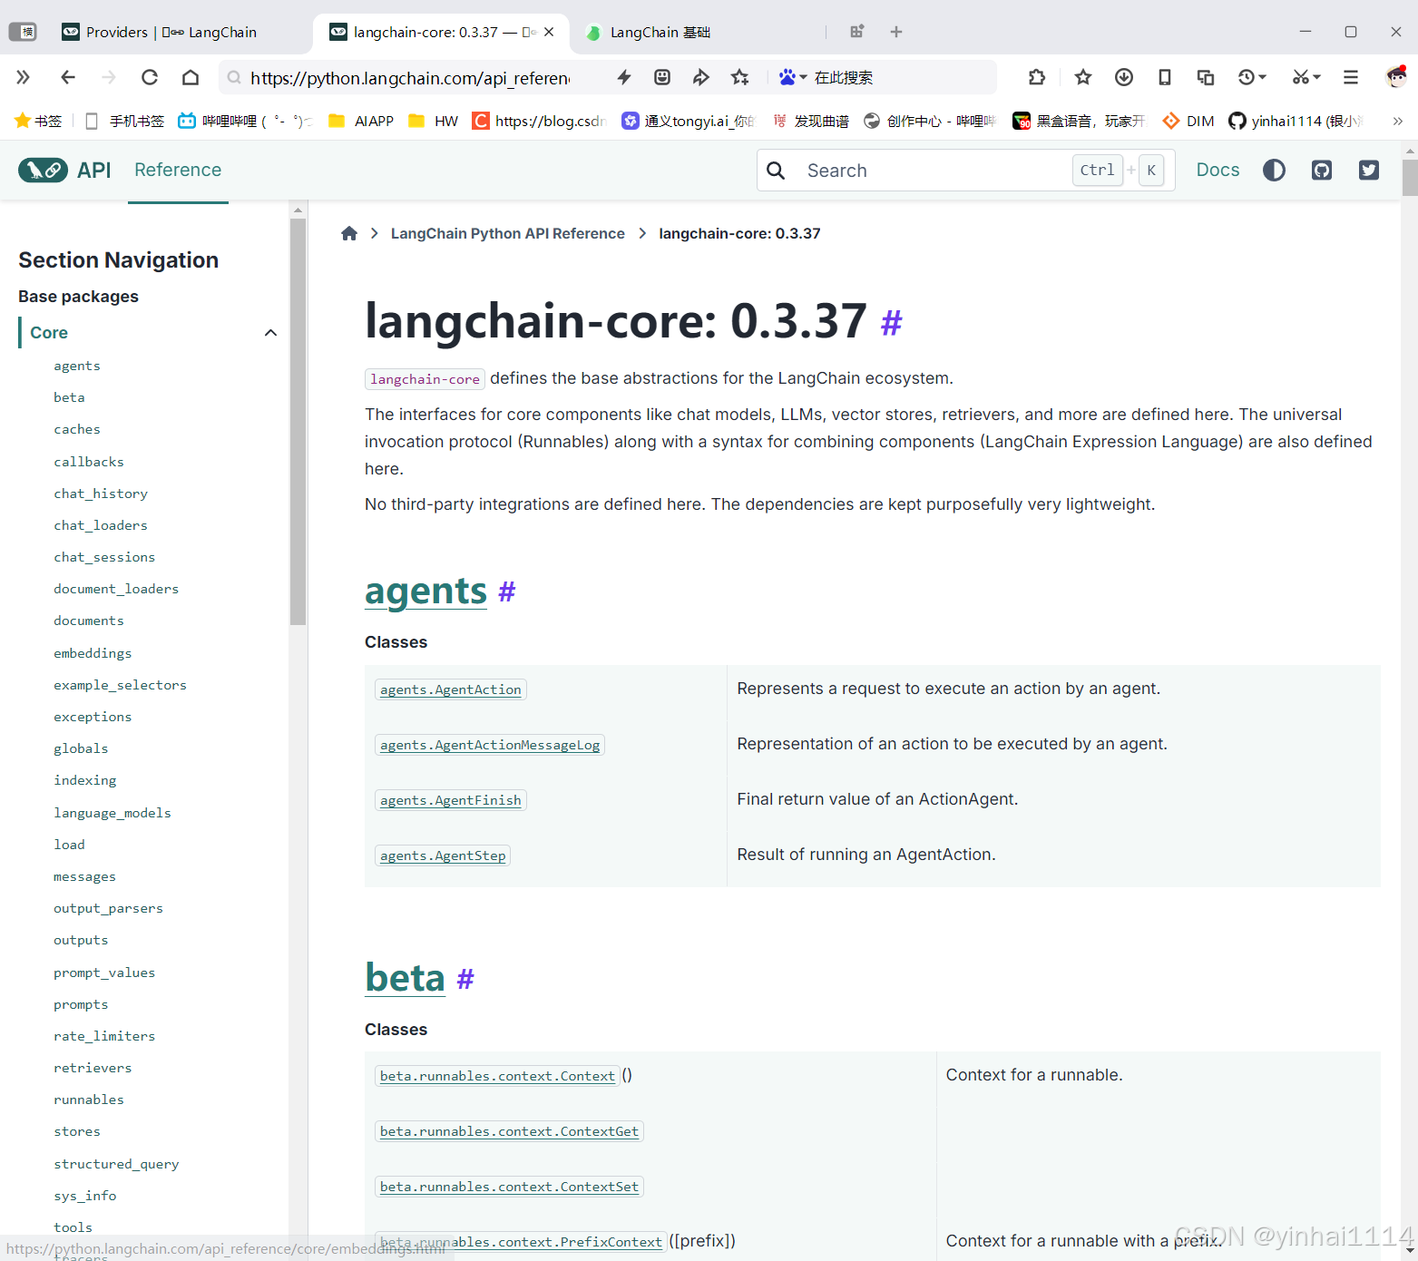Image resolution: width=1418 pixels, height=1261 pixels.
Task: Select document_loaders in section navigation
Action: click(116, 589)
